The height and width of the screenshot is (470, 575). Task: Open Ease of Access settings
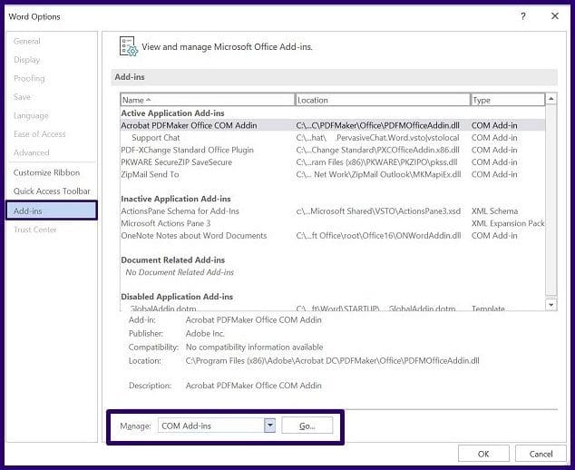point(39,134)
